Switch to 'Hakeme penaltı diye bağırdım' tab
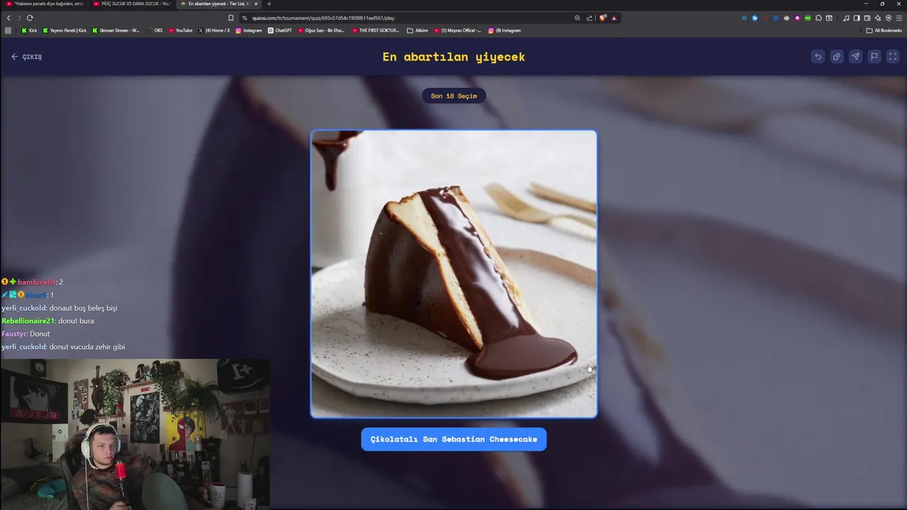 point(45,4)
